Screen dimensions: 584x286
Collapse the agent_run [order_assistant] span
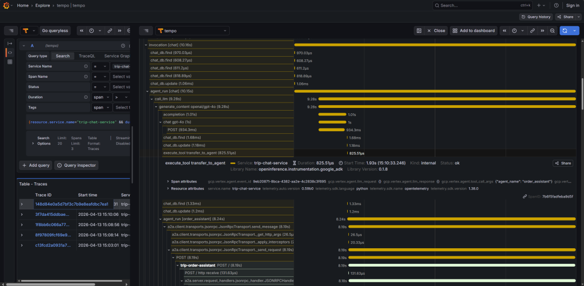tap(161, 219)
